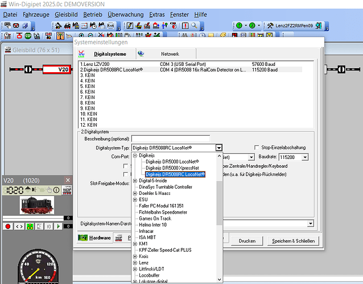Viewport: 363px width, 284px height.
Task: Click the dropdown list scrollbar down arrow
Action: (x=219, y=279)
